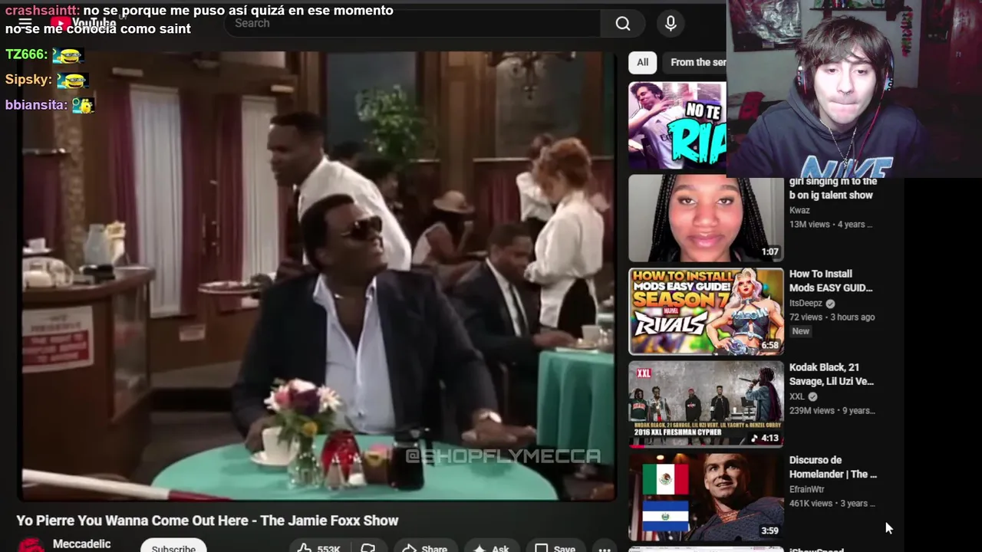Open the Homelander speech thumbnail
Screen dimensions: 982x552
[706, 497]
